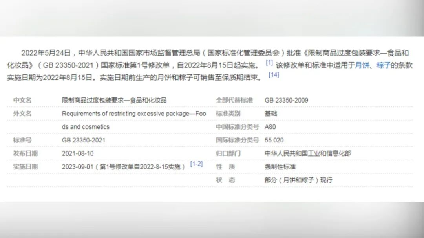
Task: Open reference [1-2] beside 实施日期 value
Action: (x=196, y=164)
